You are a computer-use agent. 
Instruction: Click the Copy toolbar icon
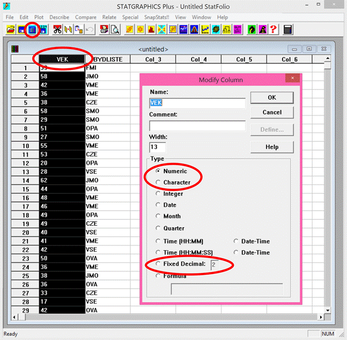pyautogui.click(x=68, y=29)
